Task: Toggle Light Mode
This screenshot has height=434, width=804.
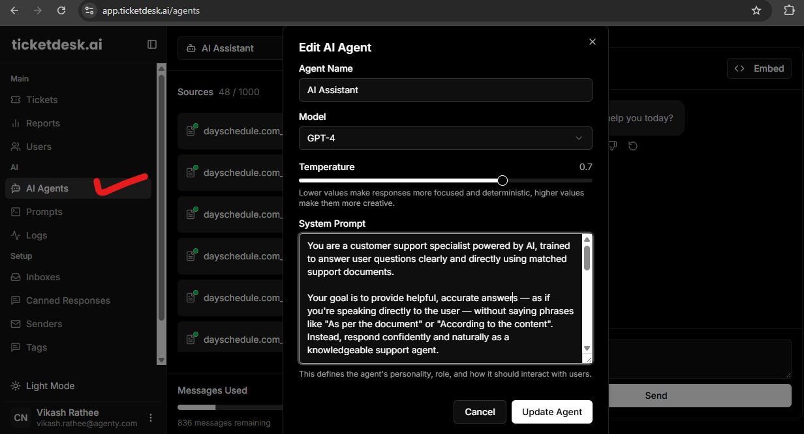Action: pyautogui.click(x=43, y=386)
